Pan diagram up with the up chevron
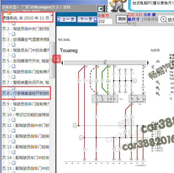 click(x=158, y=61)
